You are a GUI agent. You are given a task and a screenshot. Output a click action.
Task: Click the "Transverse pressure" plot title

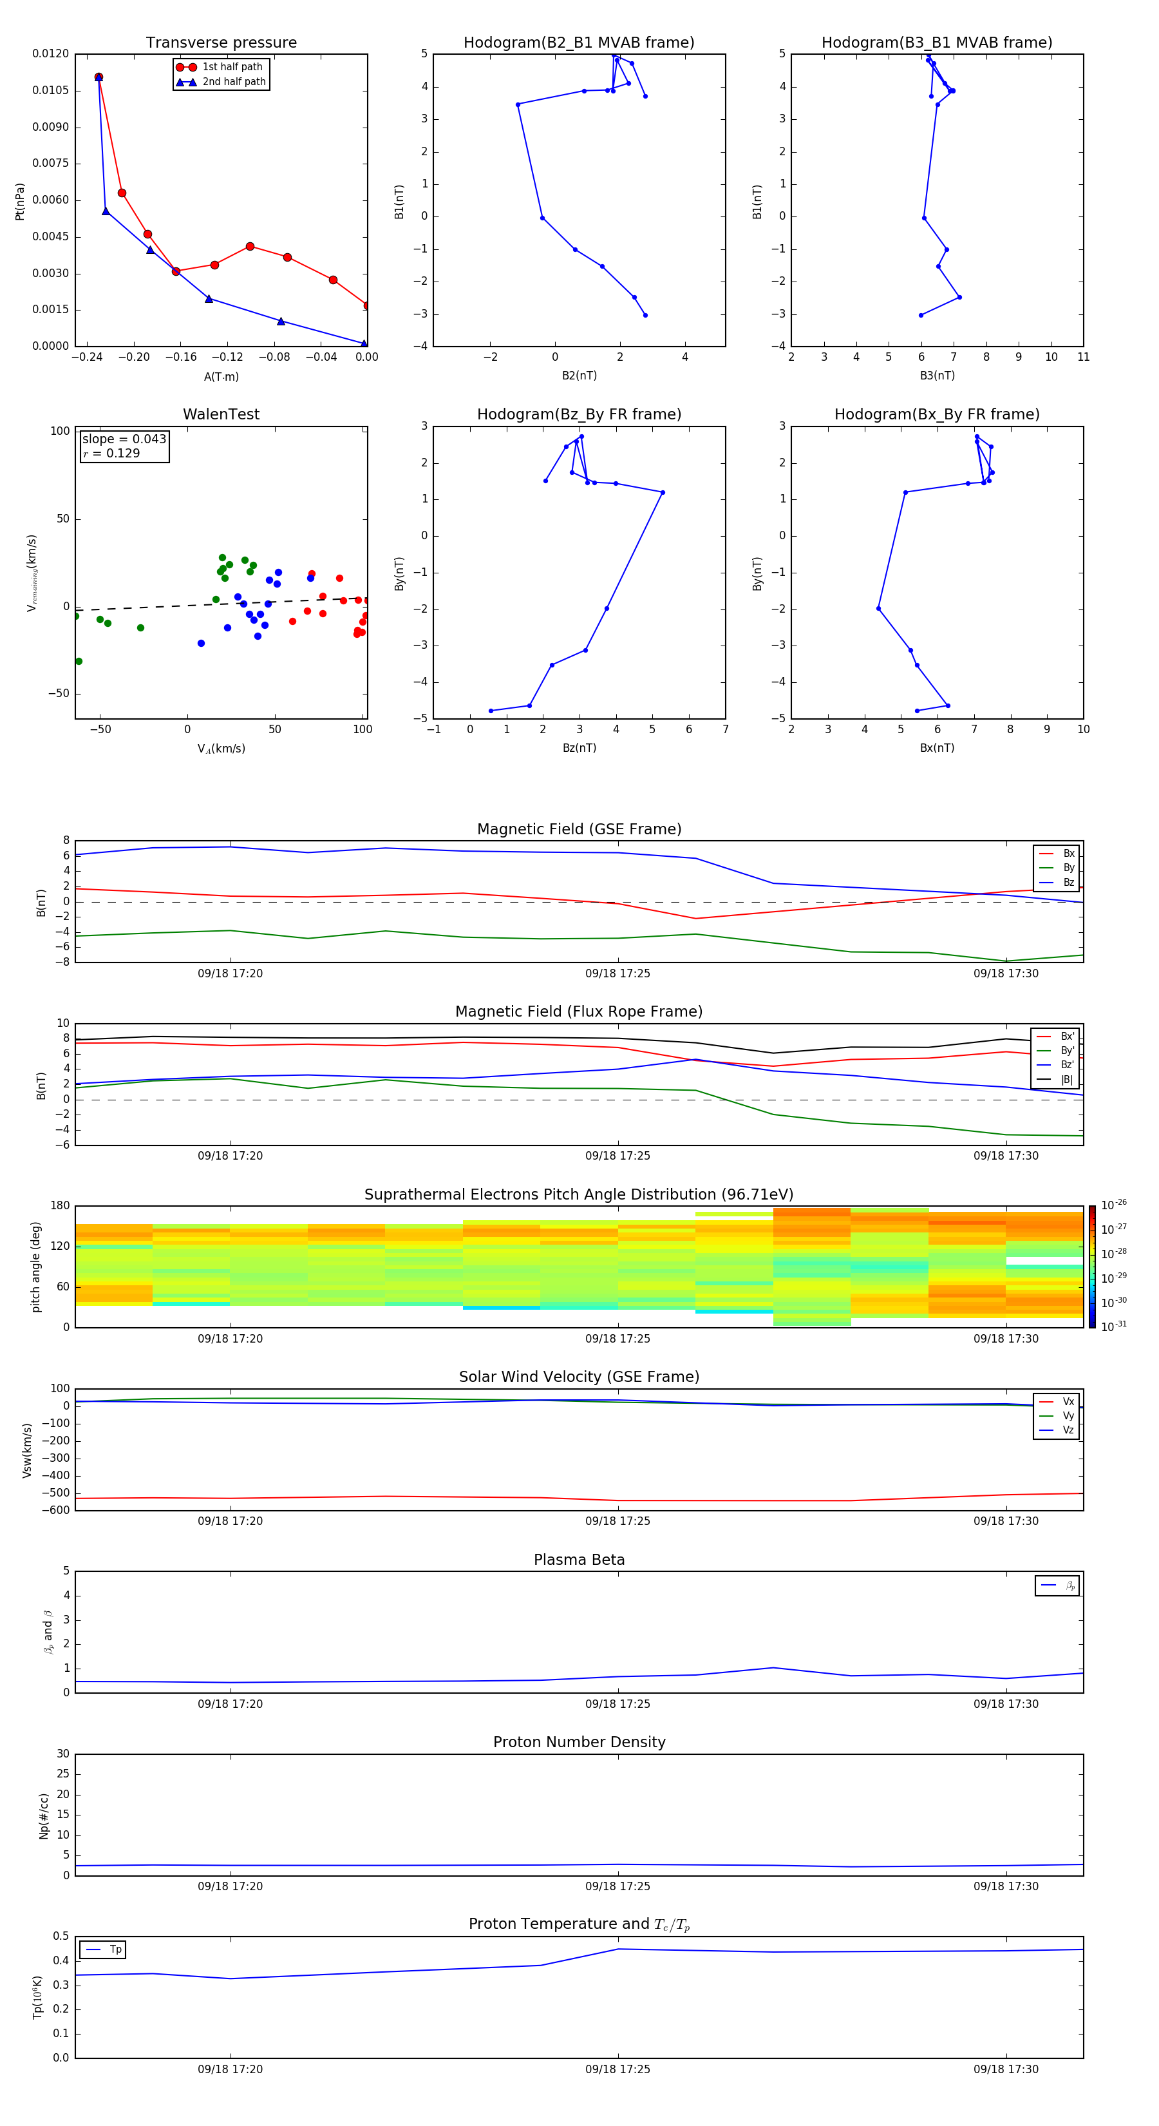tap(221, 43)
